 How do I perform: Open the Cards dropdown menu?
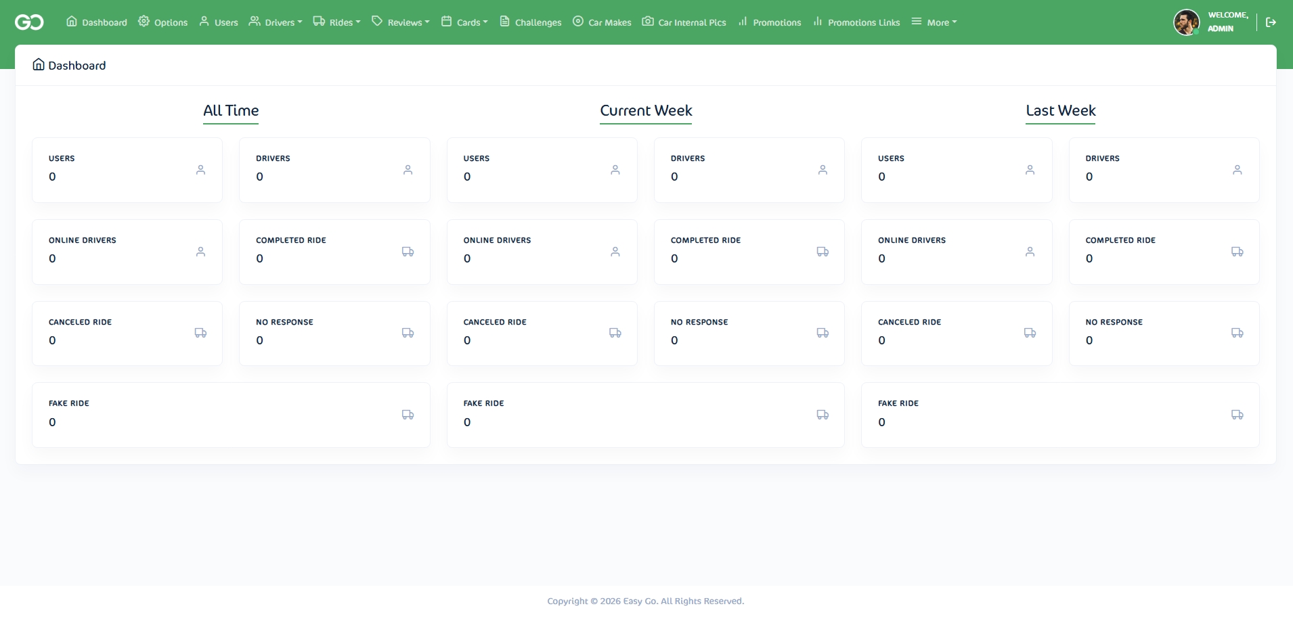[464, 22]
